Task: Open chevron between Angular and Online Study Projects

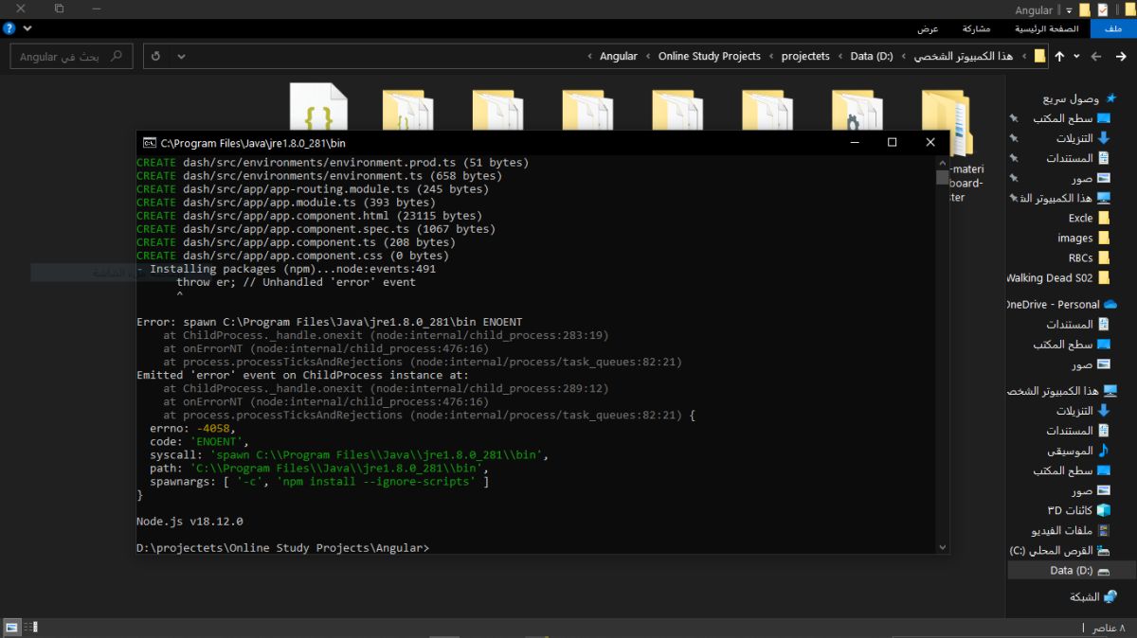Action: pos(649,56)
